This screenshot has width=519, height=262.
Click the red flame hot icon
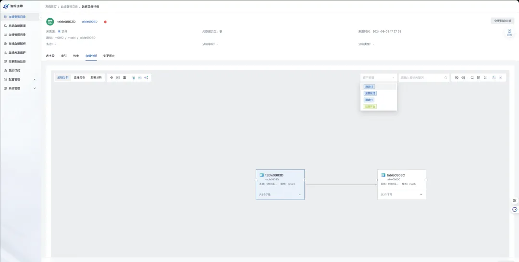105,22
